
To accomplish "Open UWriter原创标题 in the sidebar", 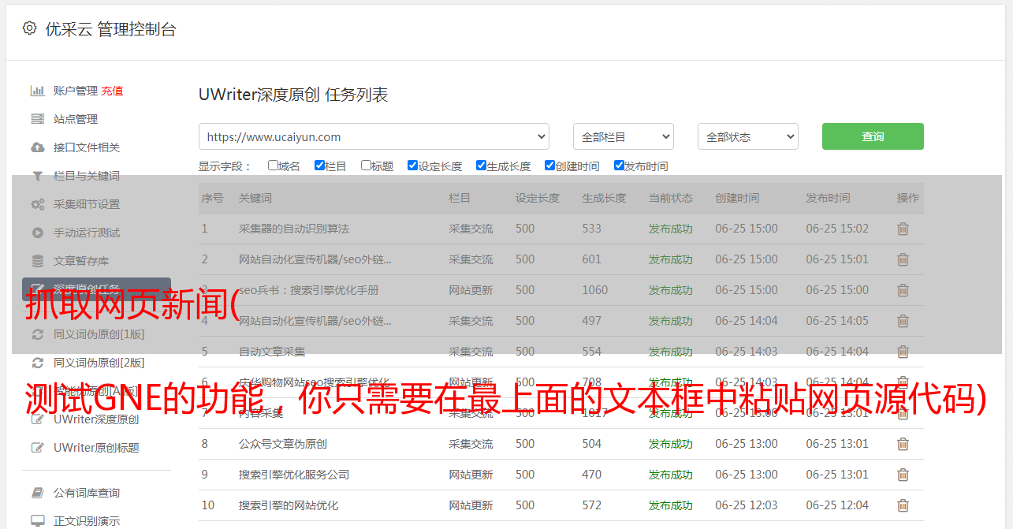I will [95, 448].
